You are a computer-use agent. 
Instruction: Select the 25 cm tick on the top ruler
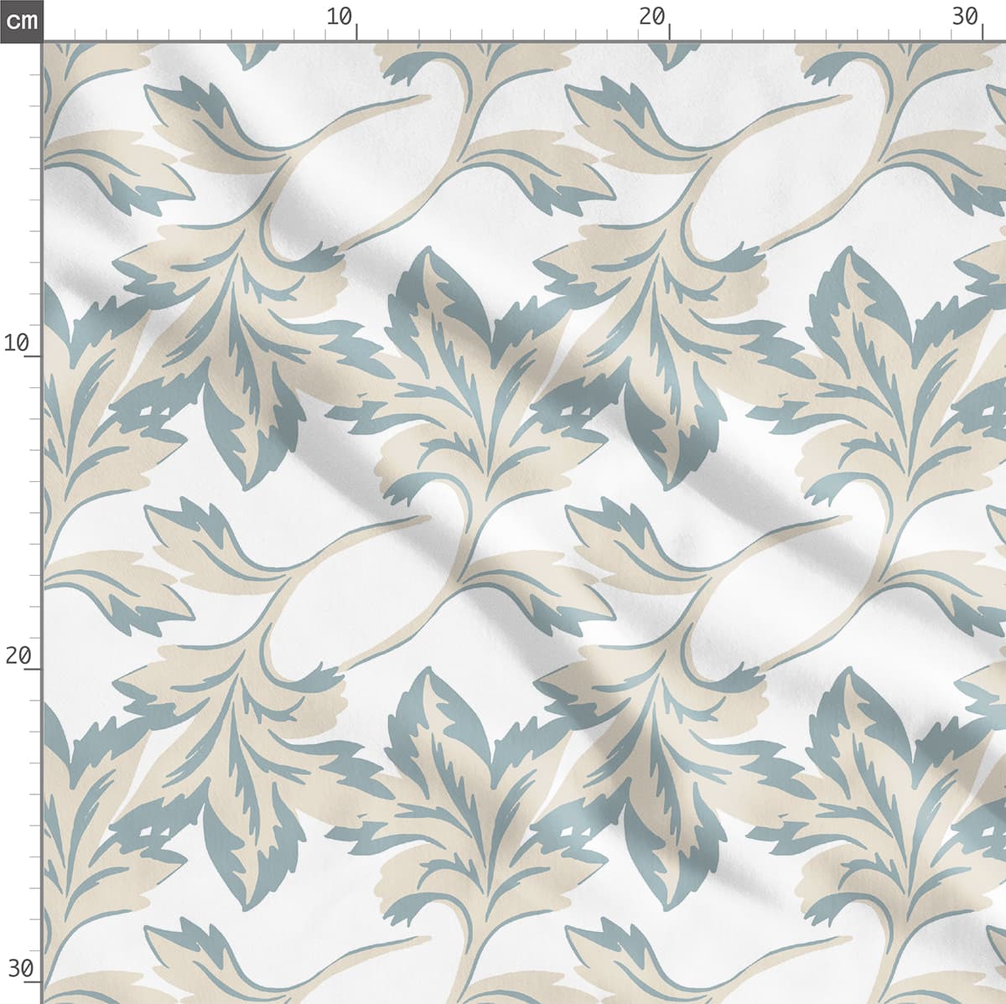[827, 34]
